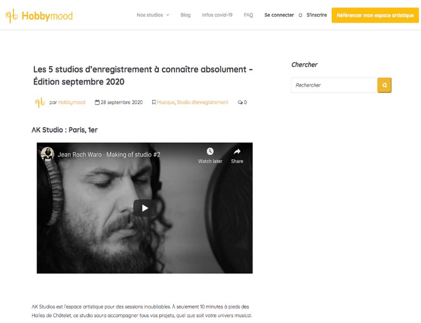Open the Blog menu item
The height and width of the screenshot is (323, 421).
185,15
